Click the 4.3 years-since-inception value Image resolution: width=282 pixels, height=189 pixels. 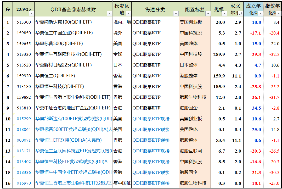[x=238, y=65]
